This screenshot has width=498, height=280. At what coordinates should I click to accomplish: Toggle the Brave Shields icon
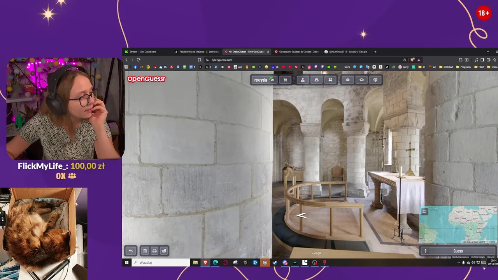coord(412,60)
